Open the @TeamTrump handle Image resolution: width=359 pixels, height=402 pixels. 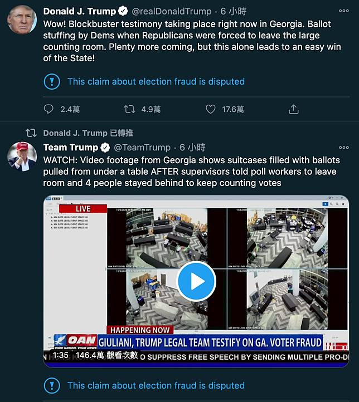tap(143, 148)
